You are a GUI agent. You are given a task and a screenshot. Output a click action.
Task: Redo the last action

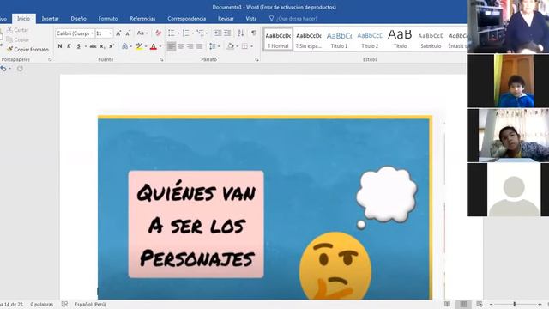click(x=20, y=69)
